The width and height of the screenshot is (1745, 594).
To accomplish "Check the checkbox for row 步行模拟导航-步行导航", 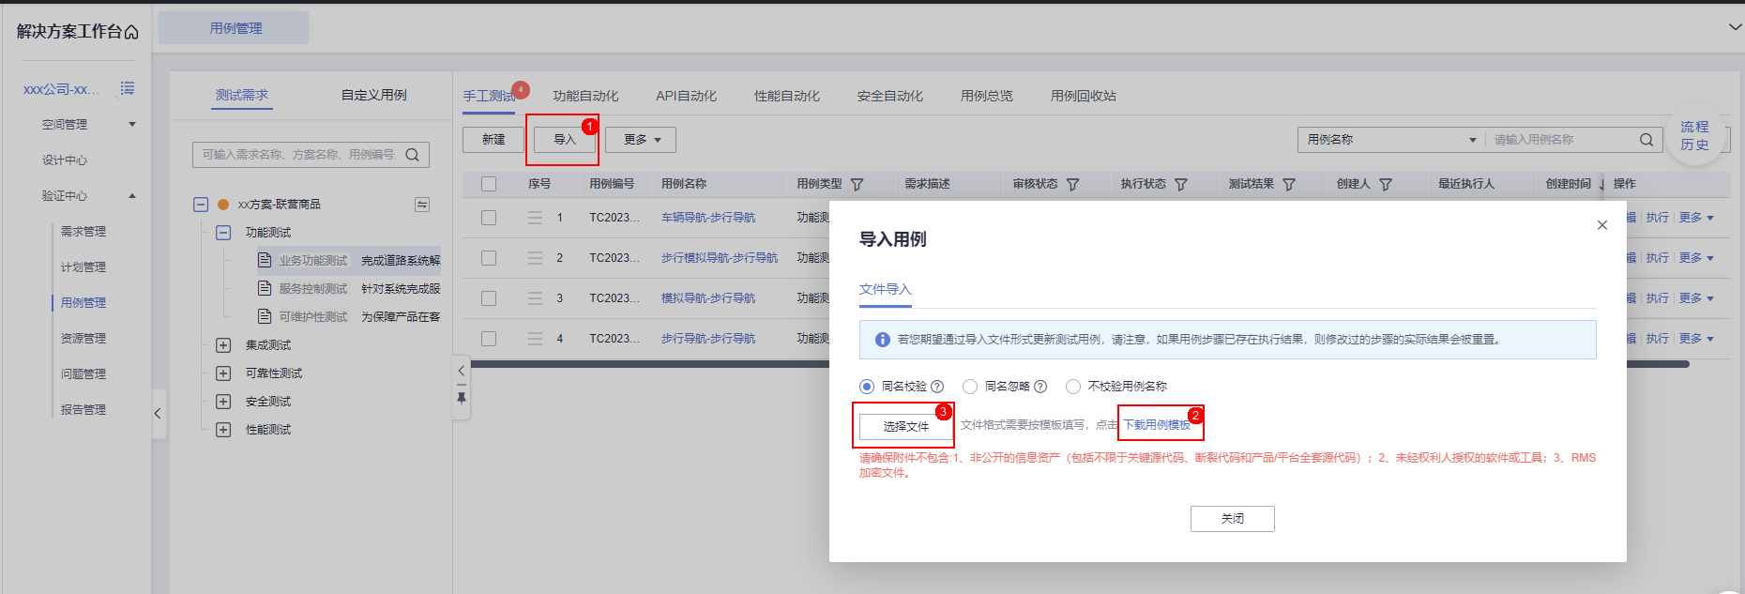I will click(x=489, y=258).
